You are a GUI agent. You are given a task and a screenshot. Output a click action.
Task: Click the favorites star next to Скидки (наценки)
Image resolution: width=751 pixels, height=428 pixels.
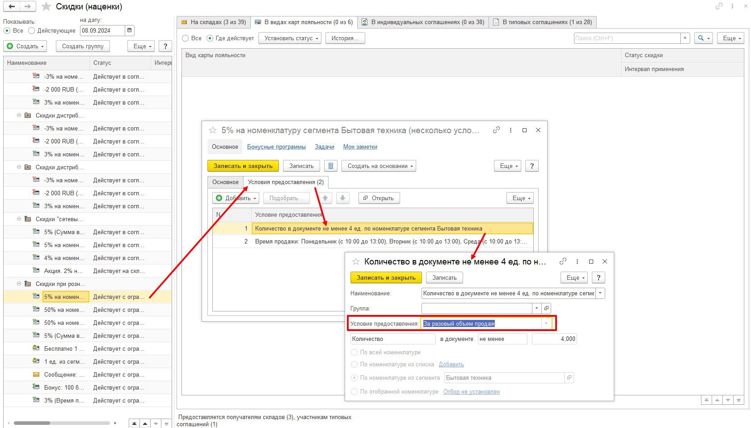coord(46,7)
